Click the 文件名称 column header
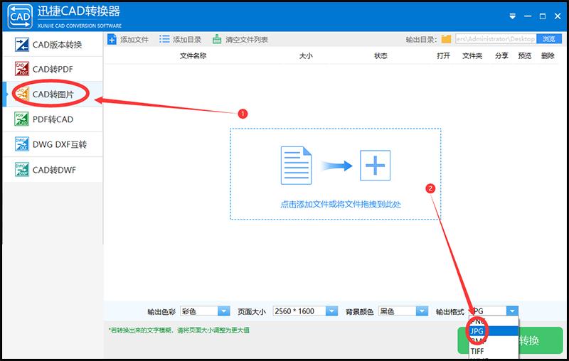Image resolution: width=569 pixels, height=361 pixels. pyautogui.click(x=193, y=56)
